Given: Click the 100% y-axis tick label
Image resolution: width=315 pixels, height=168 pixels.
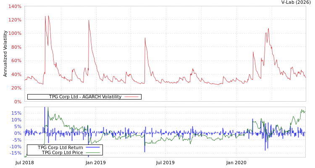Looking at the screenshot, I should 15,34.
